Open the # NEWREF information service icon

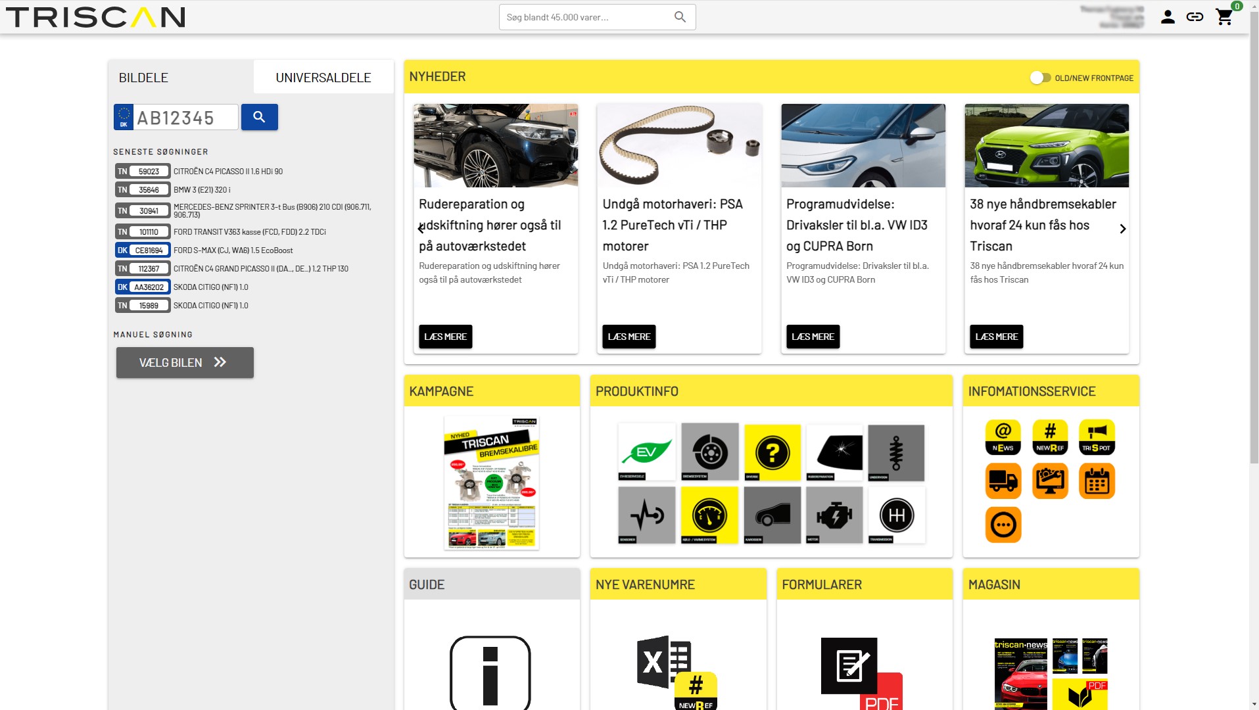(1050, 437)
